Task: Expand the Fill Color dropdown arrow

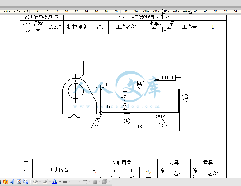Action: click(39, 182)
